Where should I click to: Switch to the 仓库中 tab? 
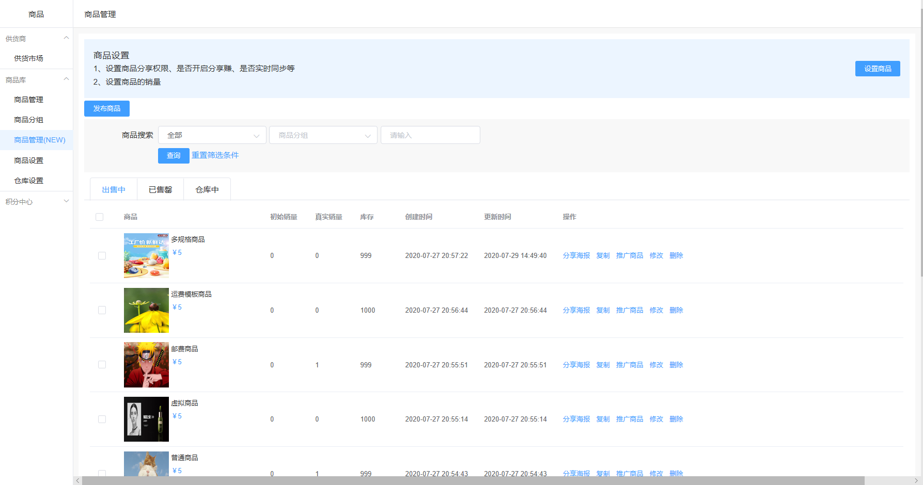tap(207, 189)
